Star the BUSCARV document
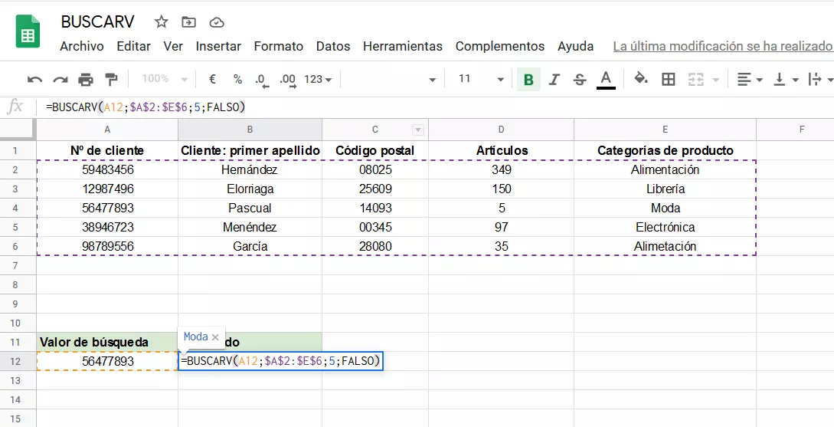 (x=161, y=21)
